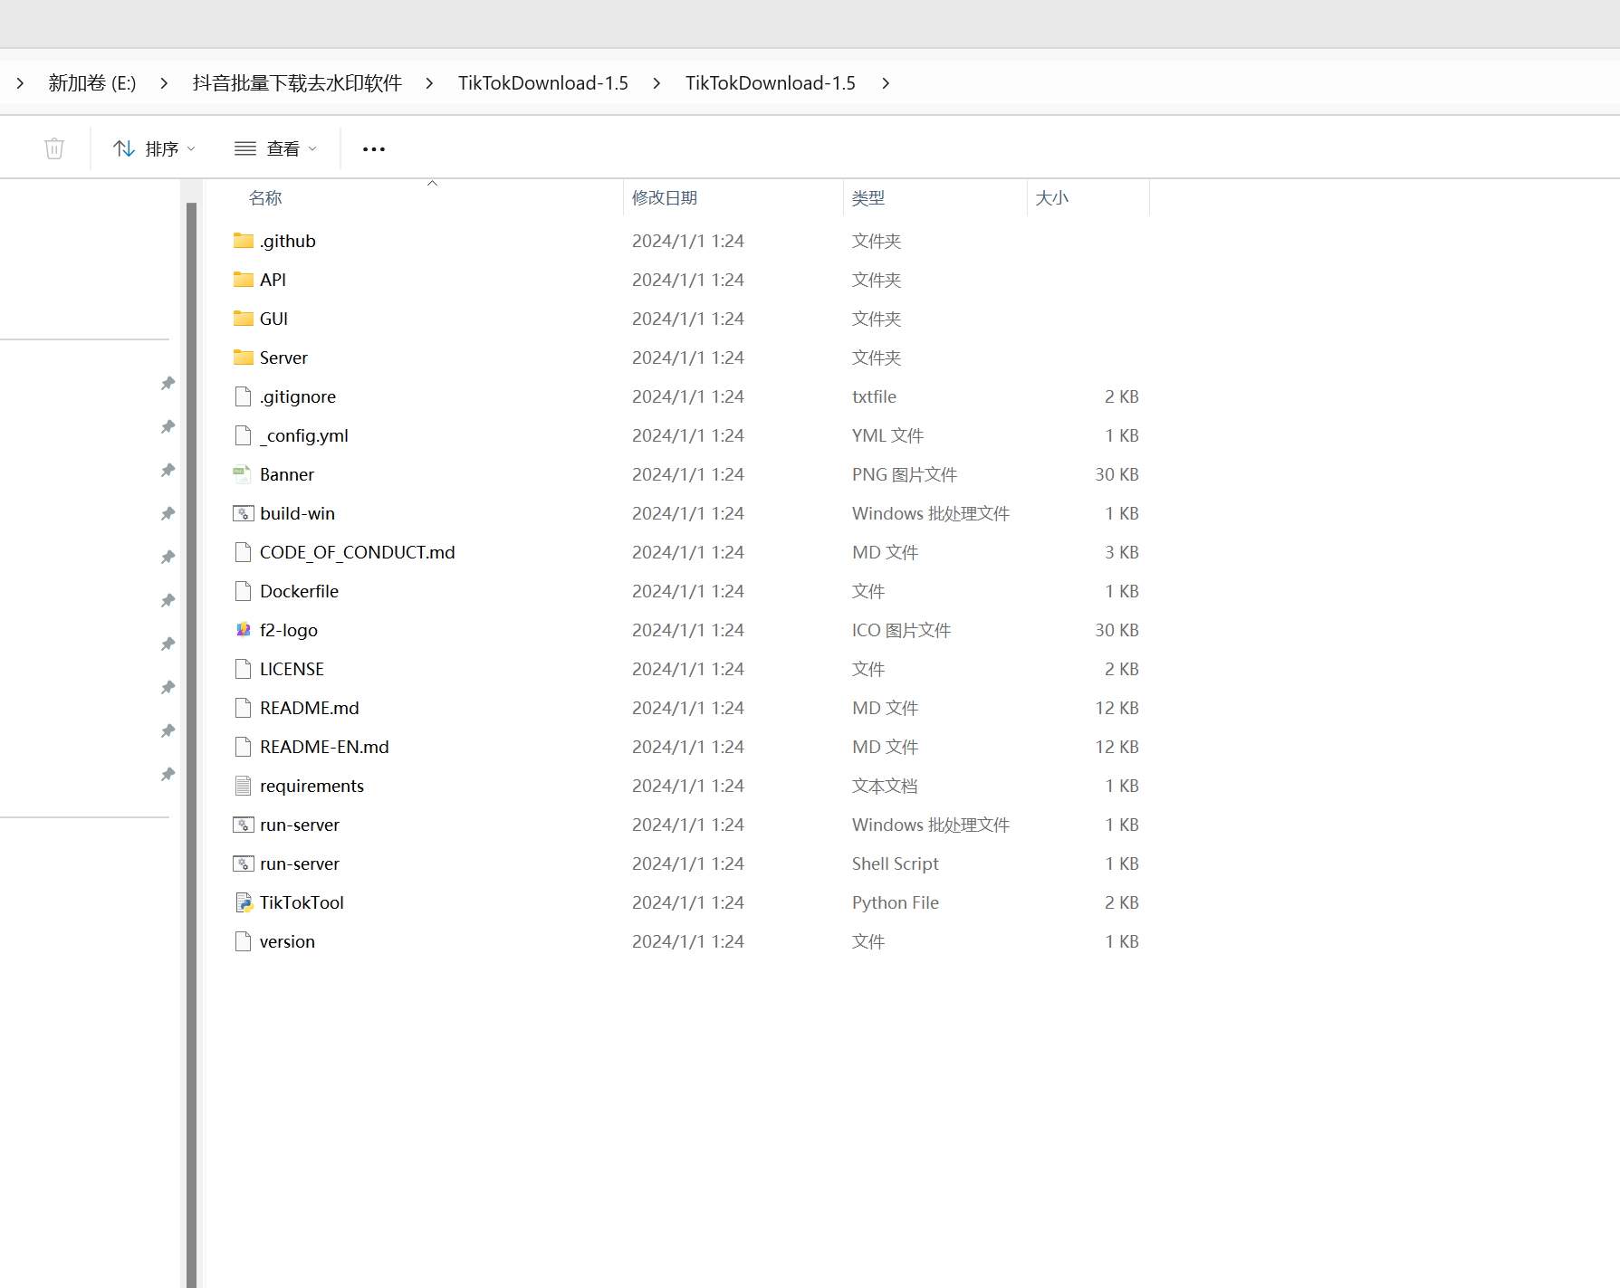
Task: Sort by the Type (类型) column header
Action: pos(868,198)
